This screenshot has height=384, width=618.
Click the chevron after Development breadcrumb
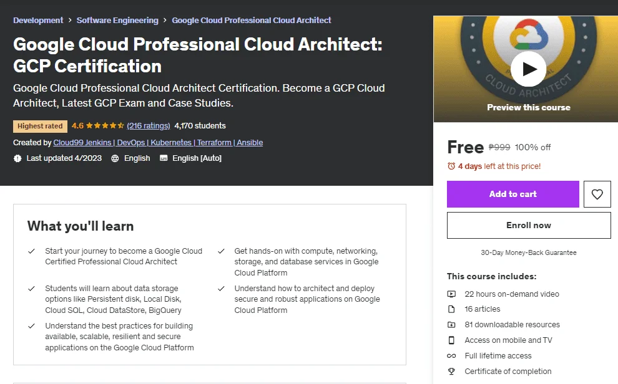[70, 20]
